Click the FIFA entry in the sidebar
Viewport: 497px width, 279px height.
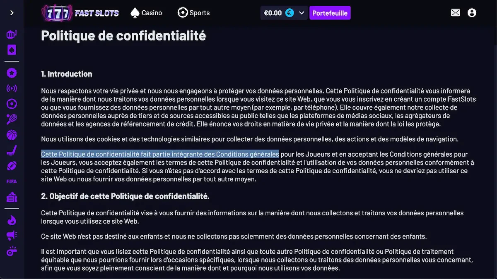[x=12, y=181]
